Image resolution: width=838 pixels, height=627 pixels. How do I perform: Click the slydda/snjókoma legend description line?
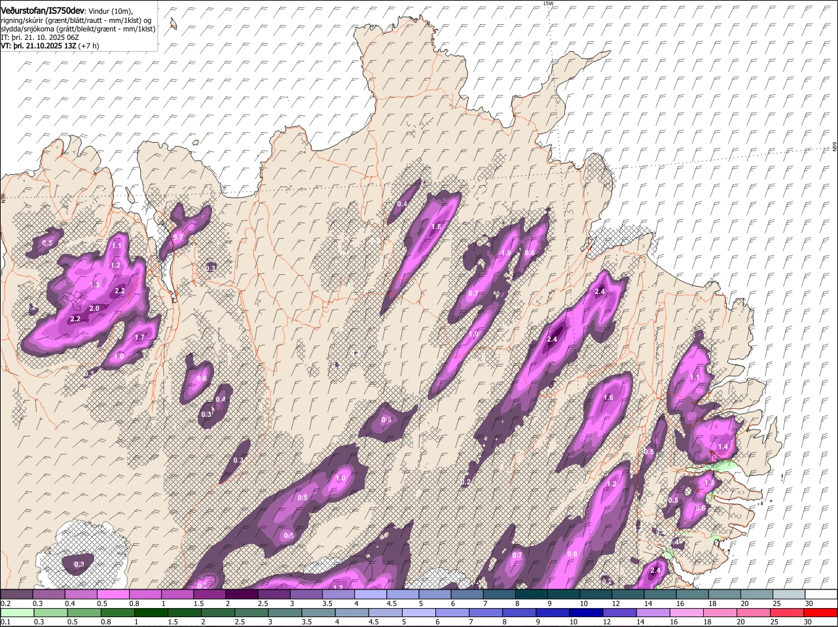(78, 29)
